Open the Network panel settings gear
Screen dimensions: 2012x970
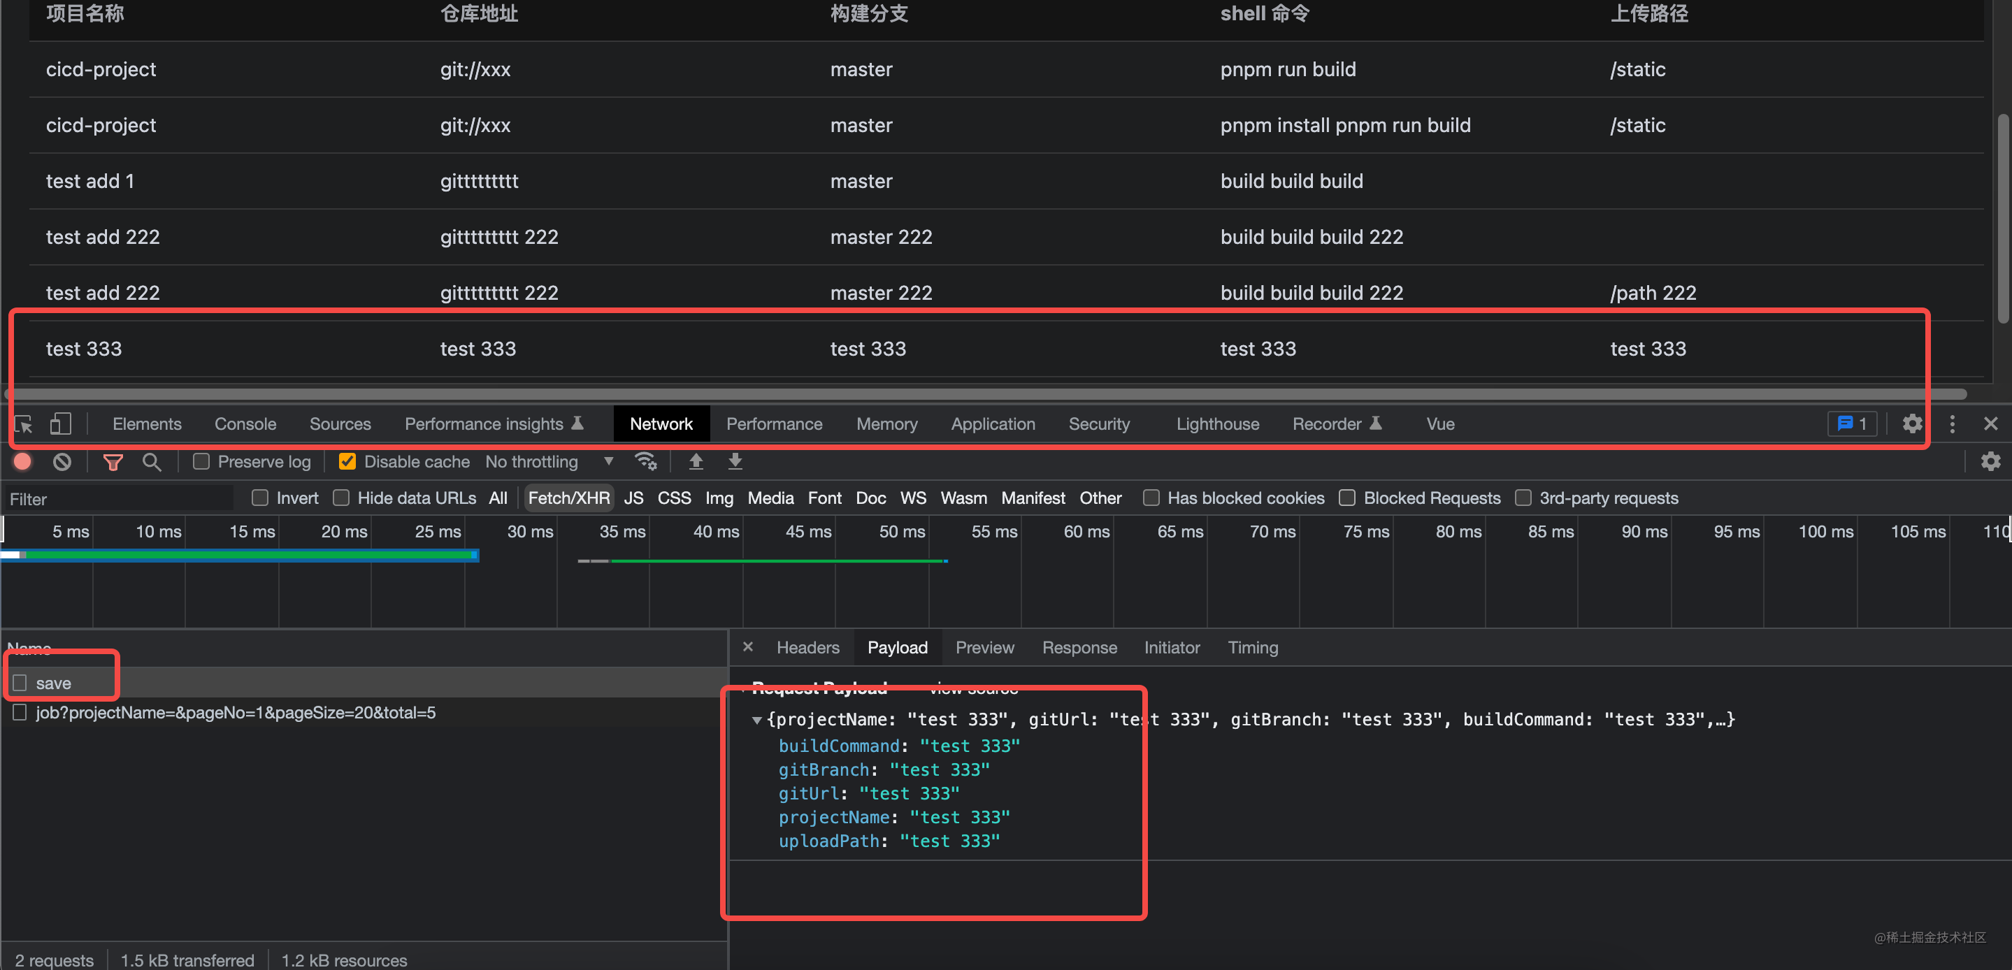click(1991, 461)
